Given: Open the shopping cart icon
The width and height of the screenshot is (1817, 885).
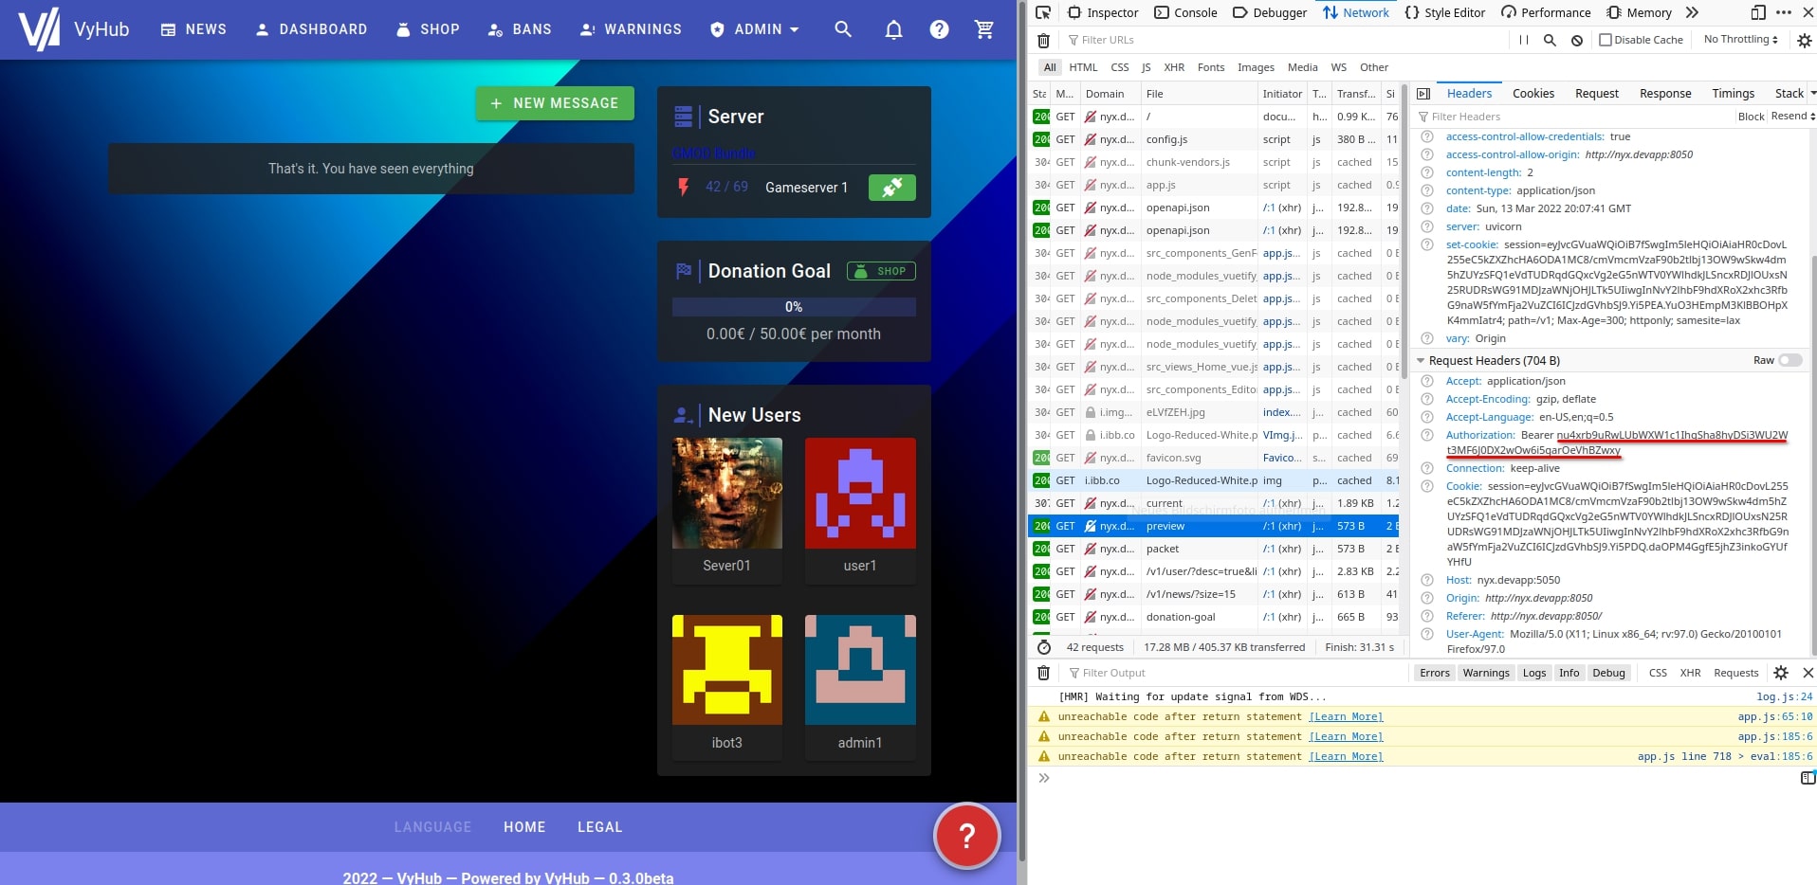Looking at the screenshot, I should [985, 29].
